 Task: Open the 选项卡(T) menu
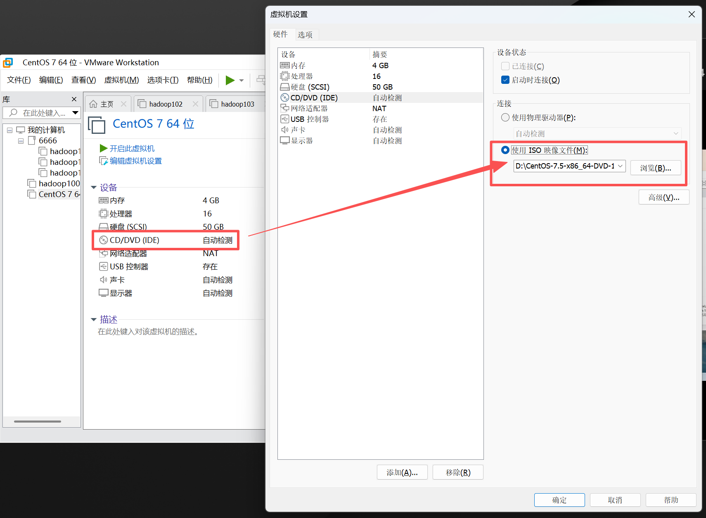click(x=163, y=80)
